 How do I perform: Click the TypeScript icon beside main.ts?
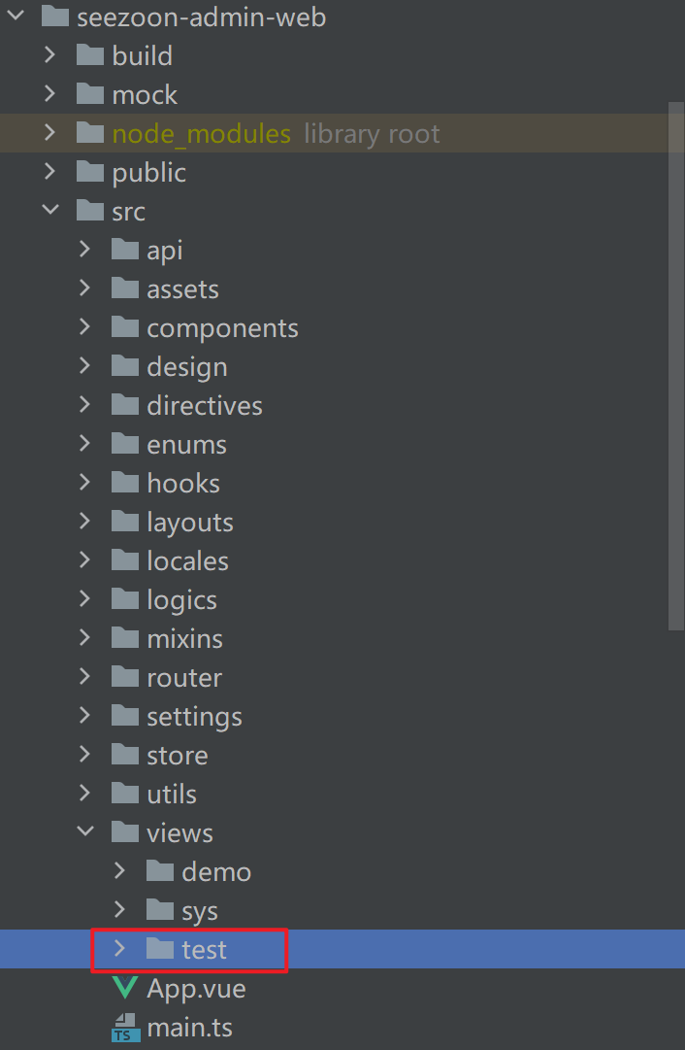tap(125, 1028)
